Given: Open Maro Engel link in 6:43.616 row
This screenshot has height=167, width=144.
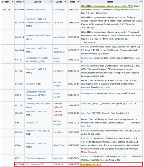Looking at the screenshot, I should (59, 37).
